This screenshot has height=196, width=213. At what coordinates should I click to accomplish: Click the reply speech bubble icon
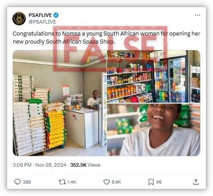(x=17, y=182)
